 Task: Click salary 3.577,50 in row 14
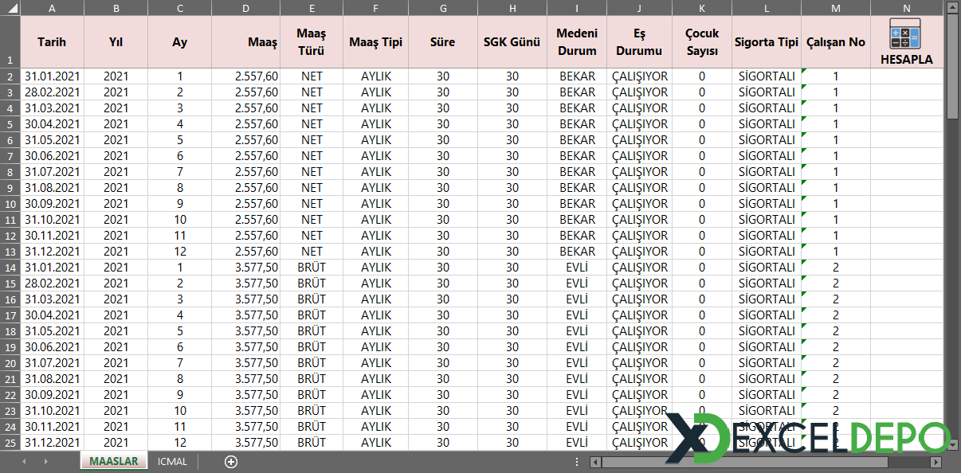point(245,268)
